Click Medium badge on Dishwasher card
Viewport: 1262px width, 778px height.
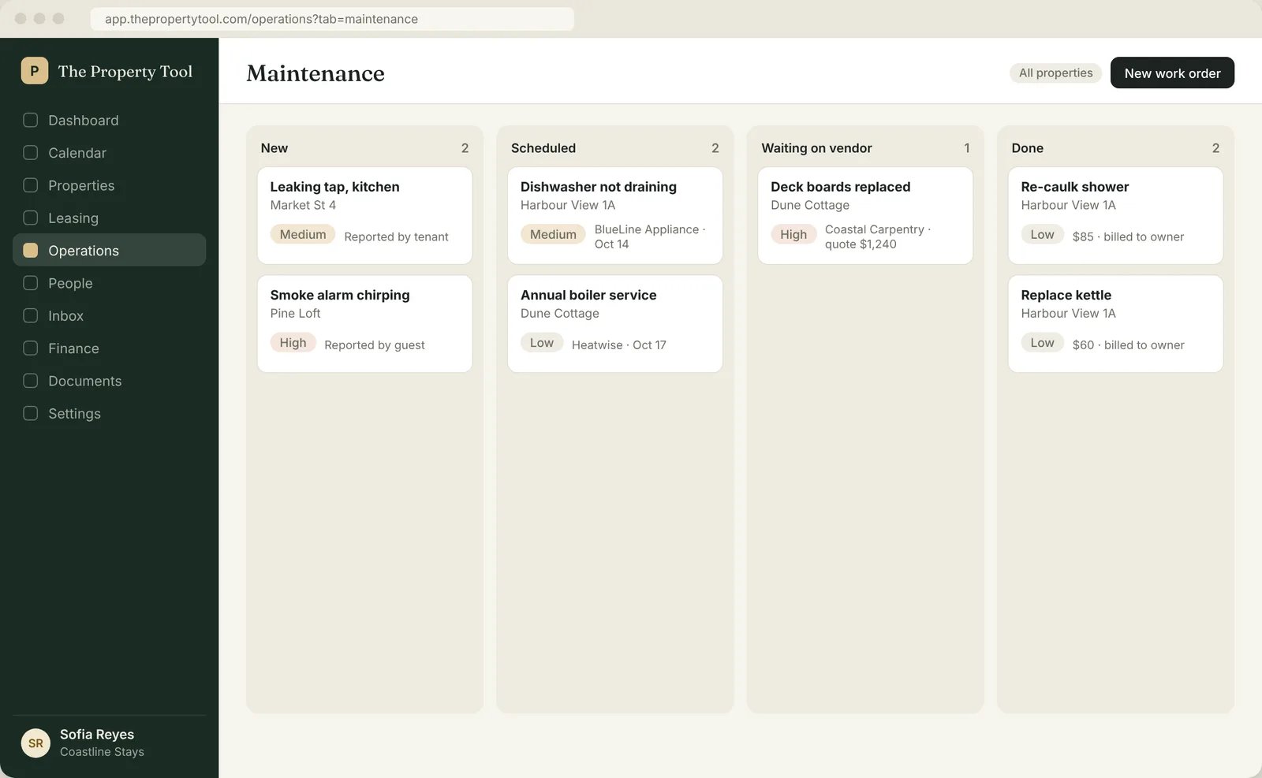click(x=553, y=234)
